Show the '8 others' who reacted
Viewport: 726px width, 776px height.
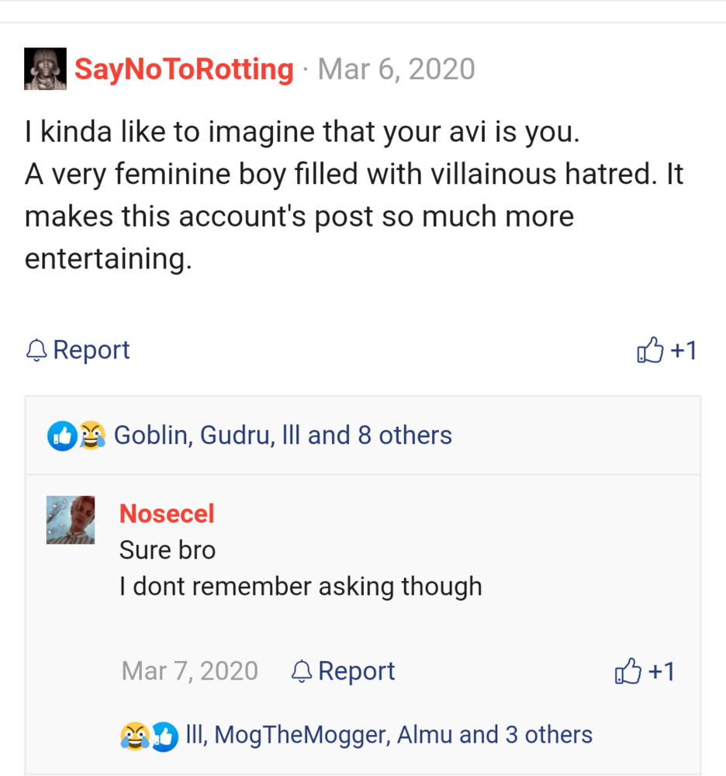coord(404,435)
